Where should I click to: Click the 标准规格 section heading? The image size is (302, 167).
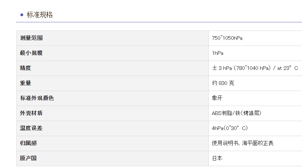pyautogui.click(x=39, y=15)
